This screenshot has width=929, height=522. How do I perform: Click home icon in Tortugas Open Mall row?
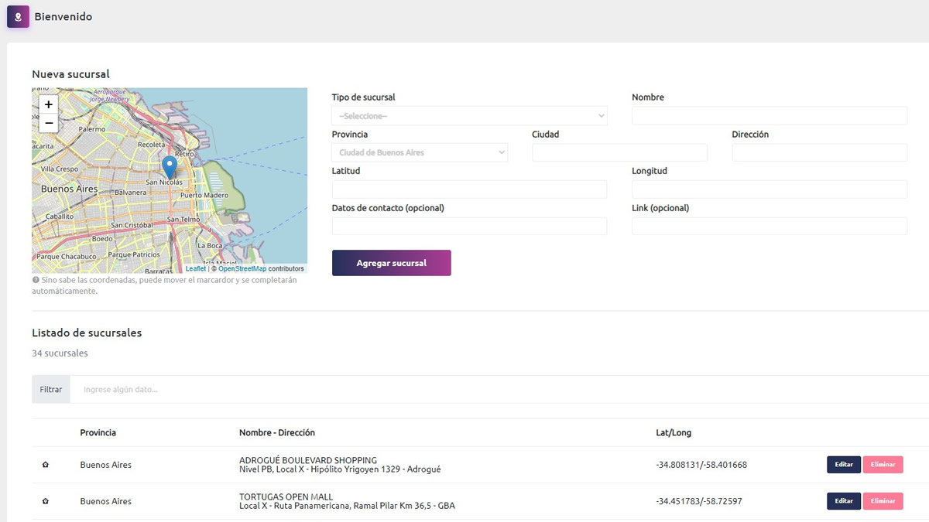pos(46,501)
